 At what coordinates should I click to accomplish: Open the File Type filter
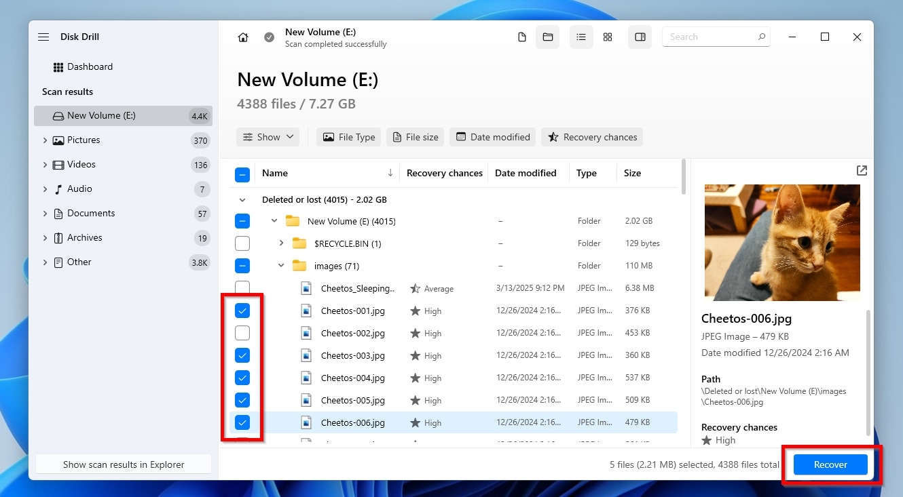click(x=349, y=137)
